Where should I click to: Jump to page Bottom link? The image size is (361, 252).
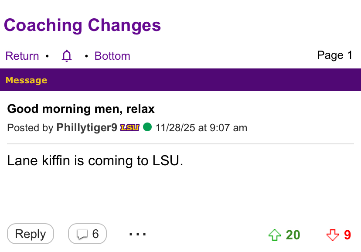click(x=112, y=56)
